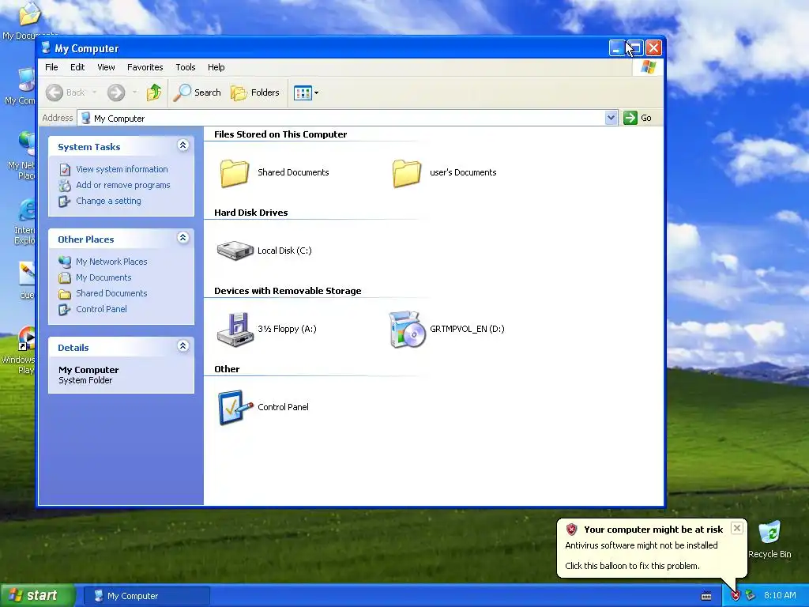This screenshot has height=607, width=809.
Task: Click the Shared Documents sidebar folder icon
Action: pyautogui.click(x=65, y=294)
